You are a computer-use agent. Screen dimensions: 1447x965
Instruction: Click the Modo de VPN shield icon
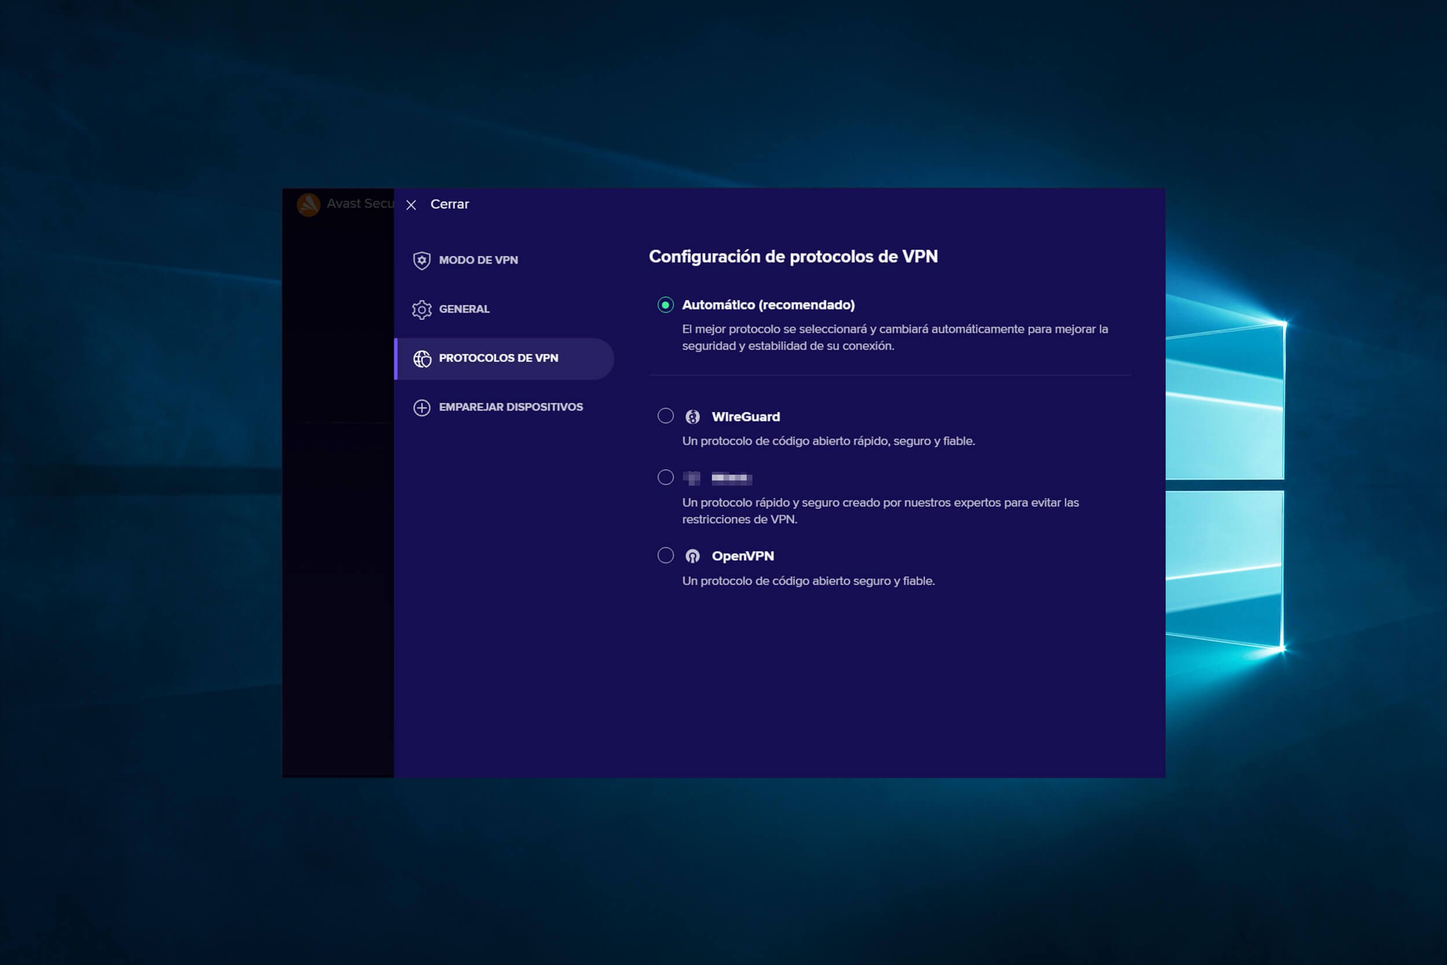(421, 260)
